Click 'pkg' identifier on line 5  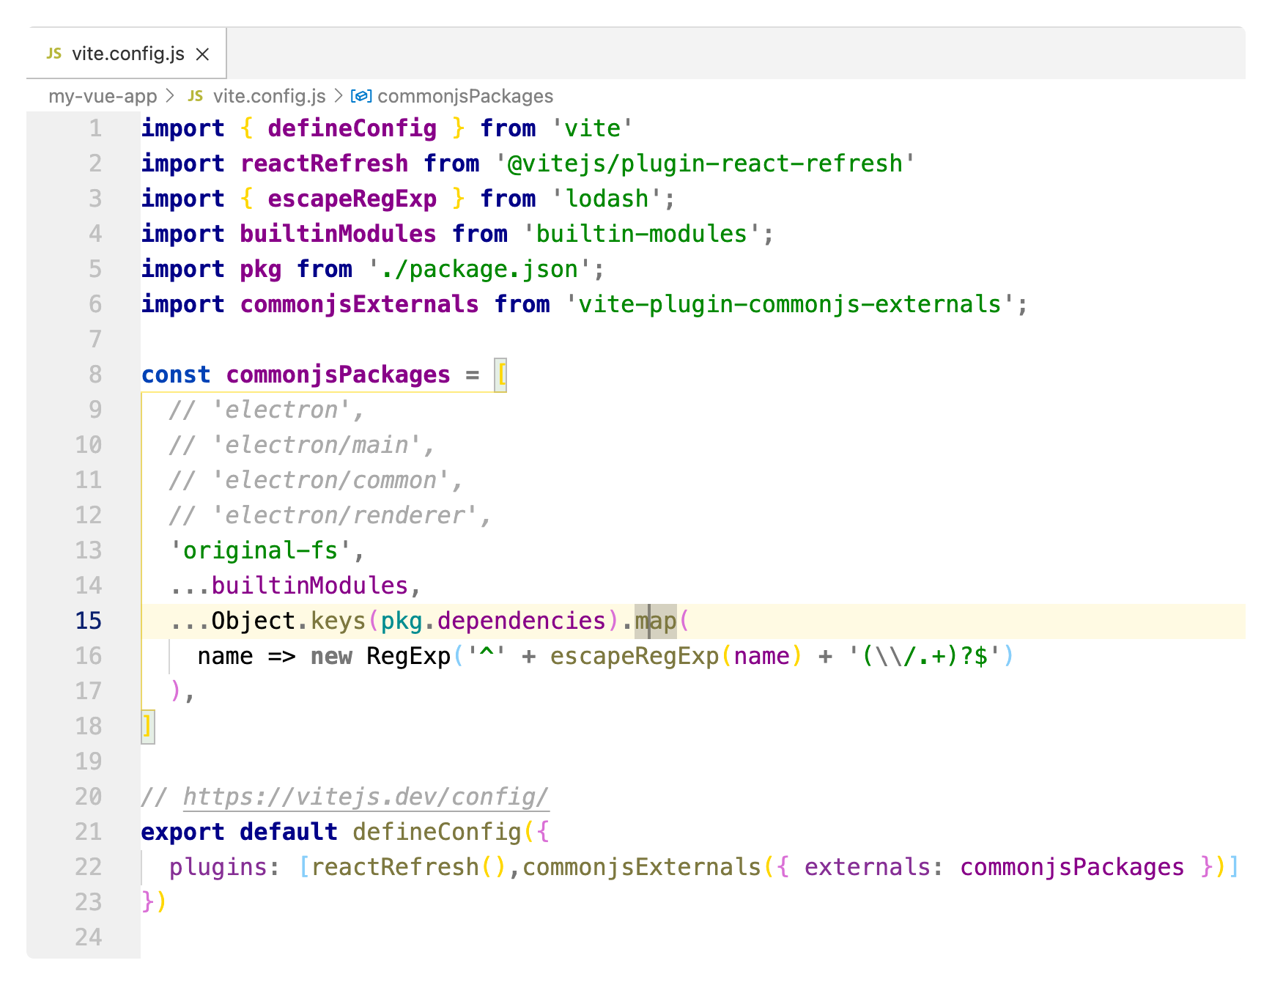click(261, 269)
